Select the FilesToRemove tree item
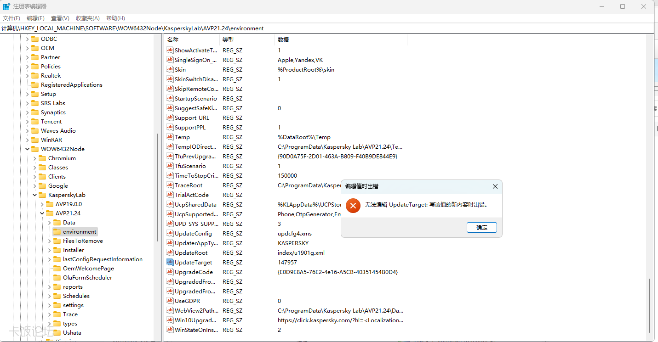 tap(83, 241)
